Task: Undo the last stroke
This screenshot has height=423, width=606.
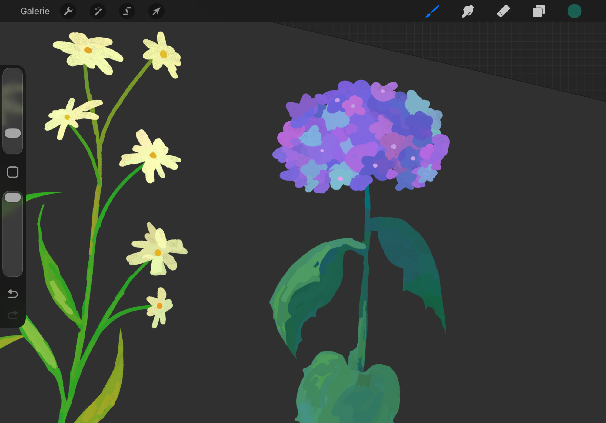Action: point(13,293)
